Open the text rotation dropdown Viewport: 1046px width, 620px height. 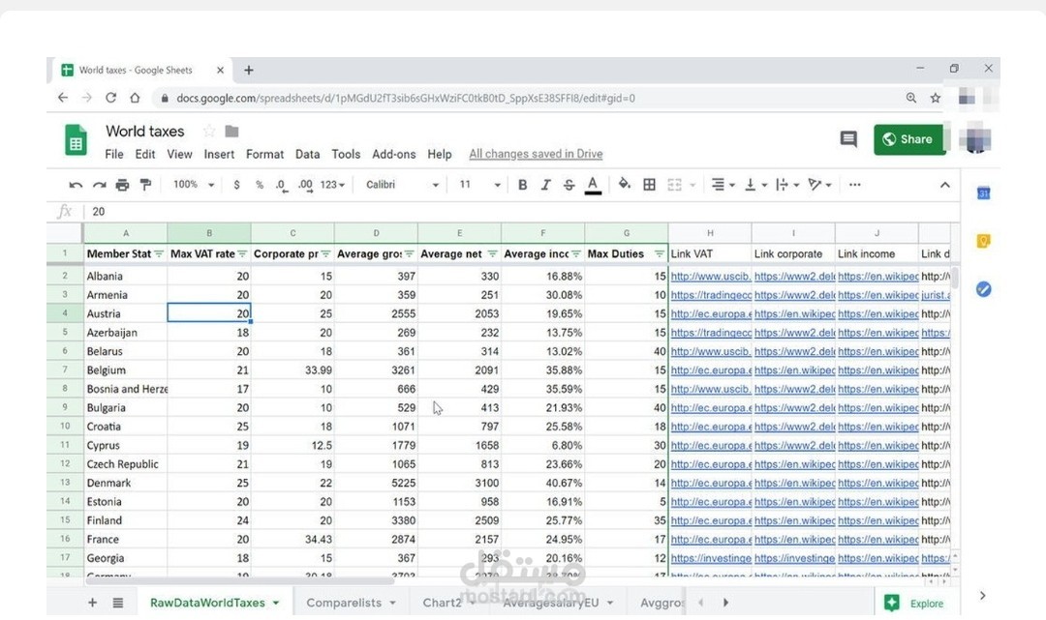tap(819, 185)
